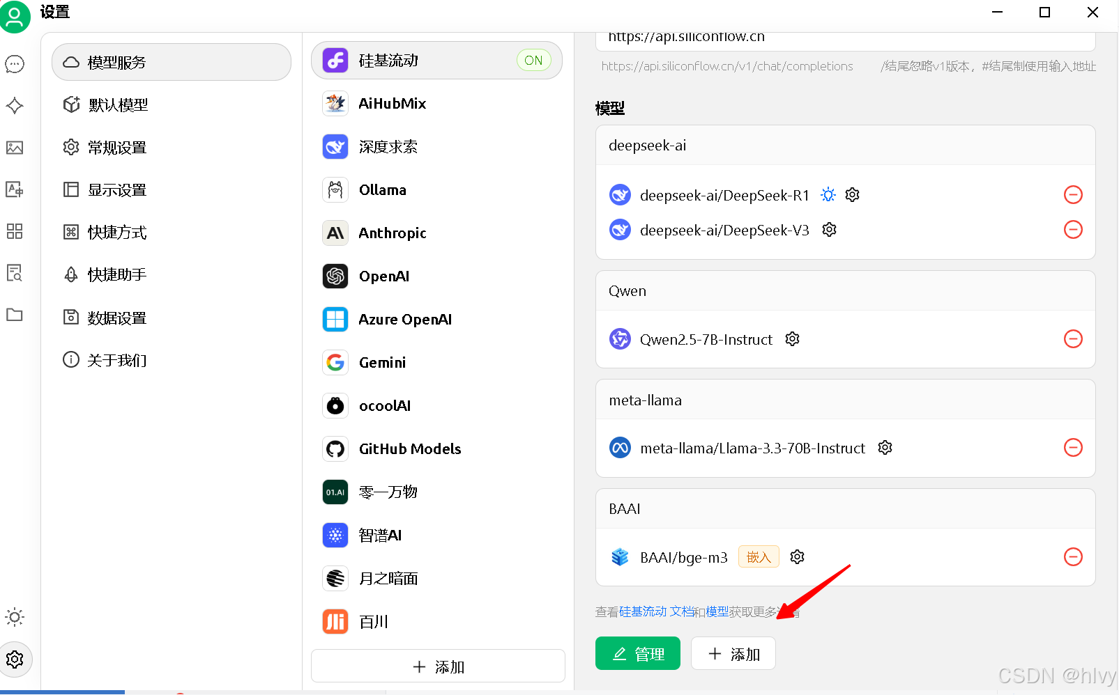Viewport: 1119px width, 695px height.
Task: Click 添加 button next to 管理
Action: pyautogui.click(x=733, y=654)
